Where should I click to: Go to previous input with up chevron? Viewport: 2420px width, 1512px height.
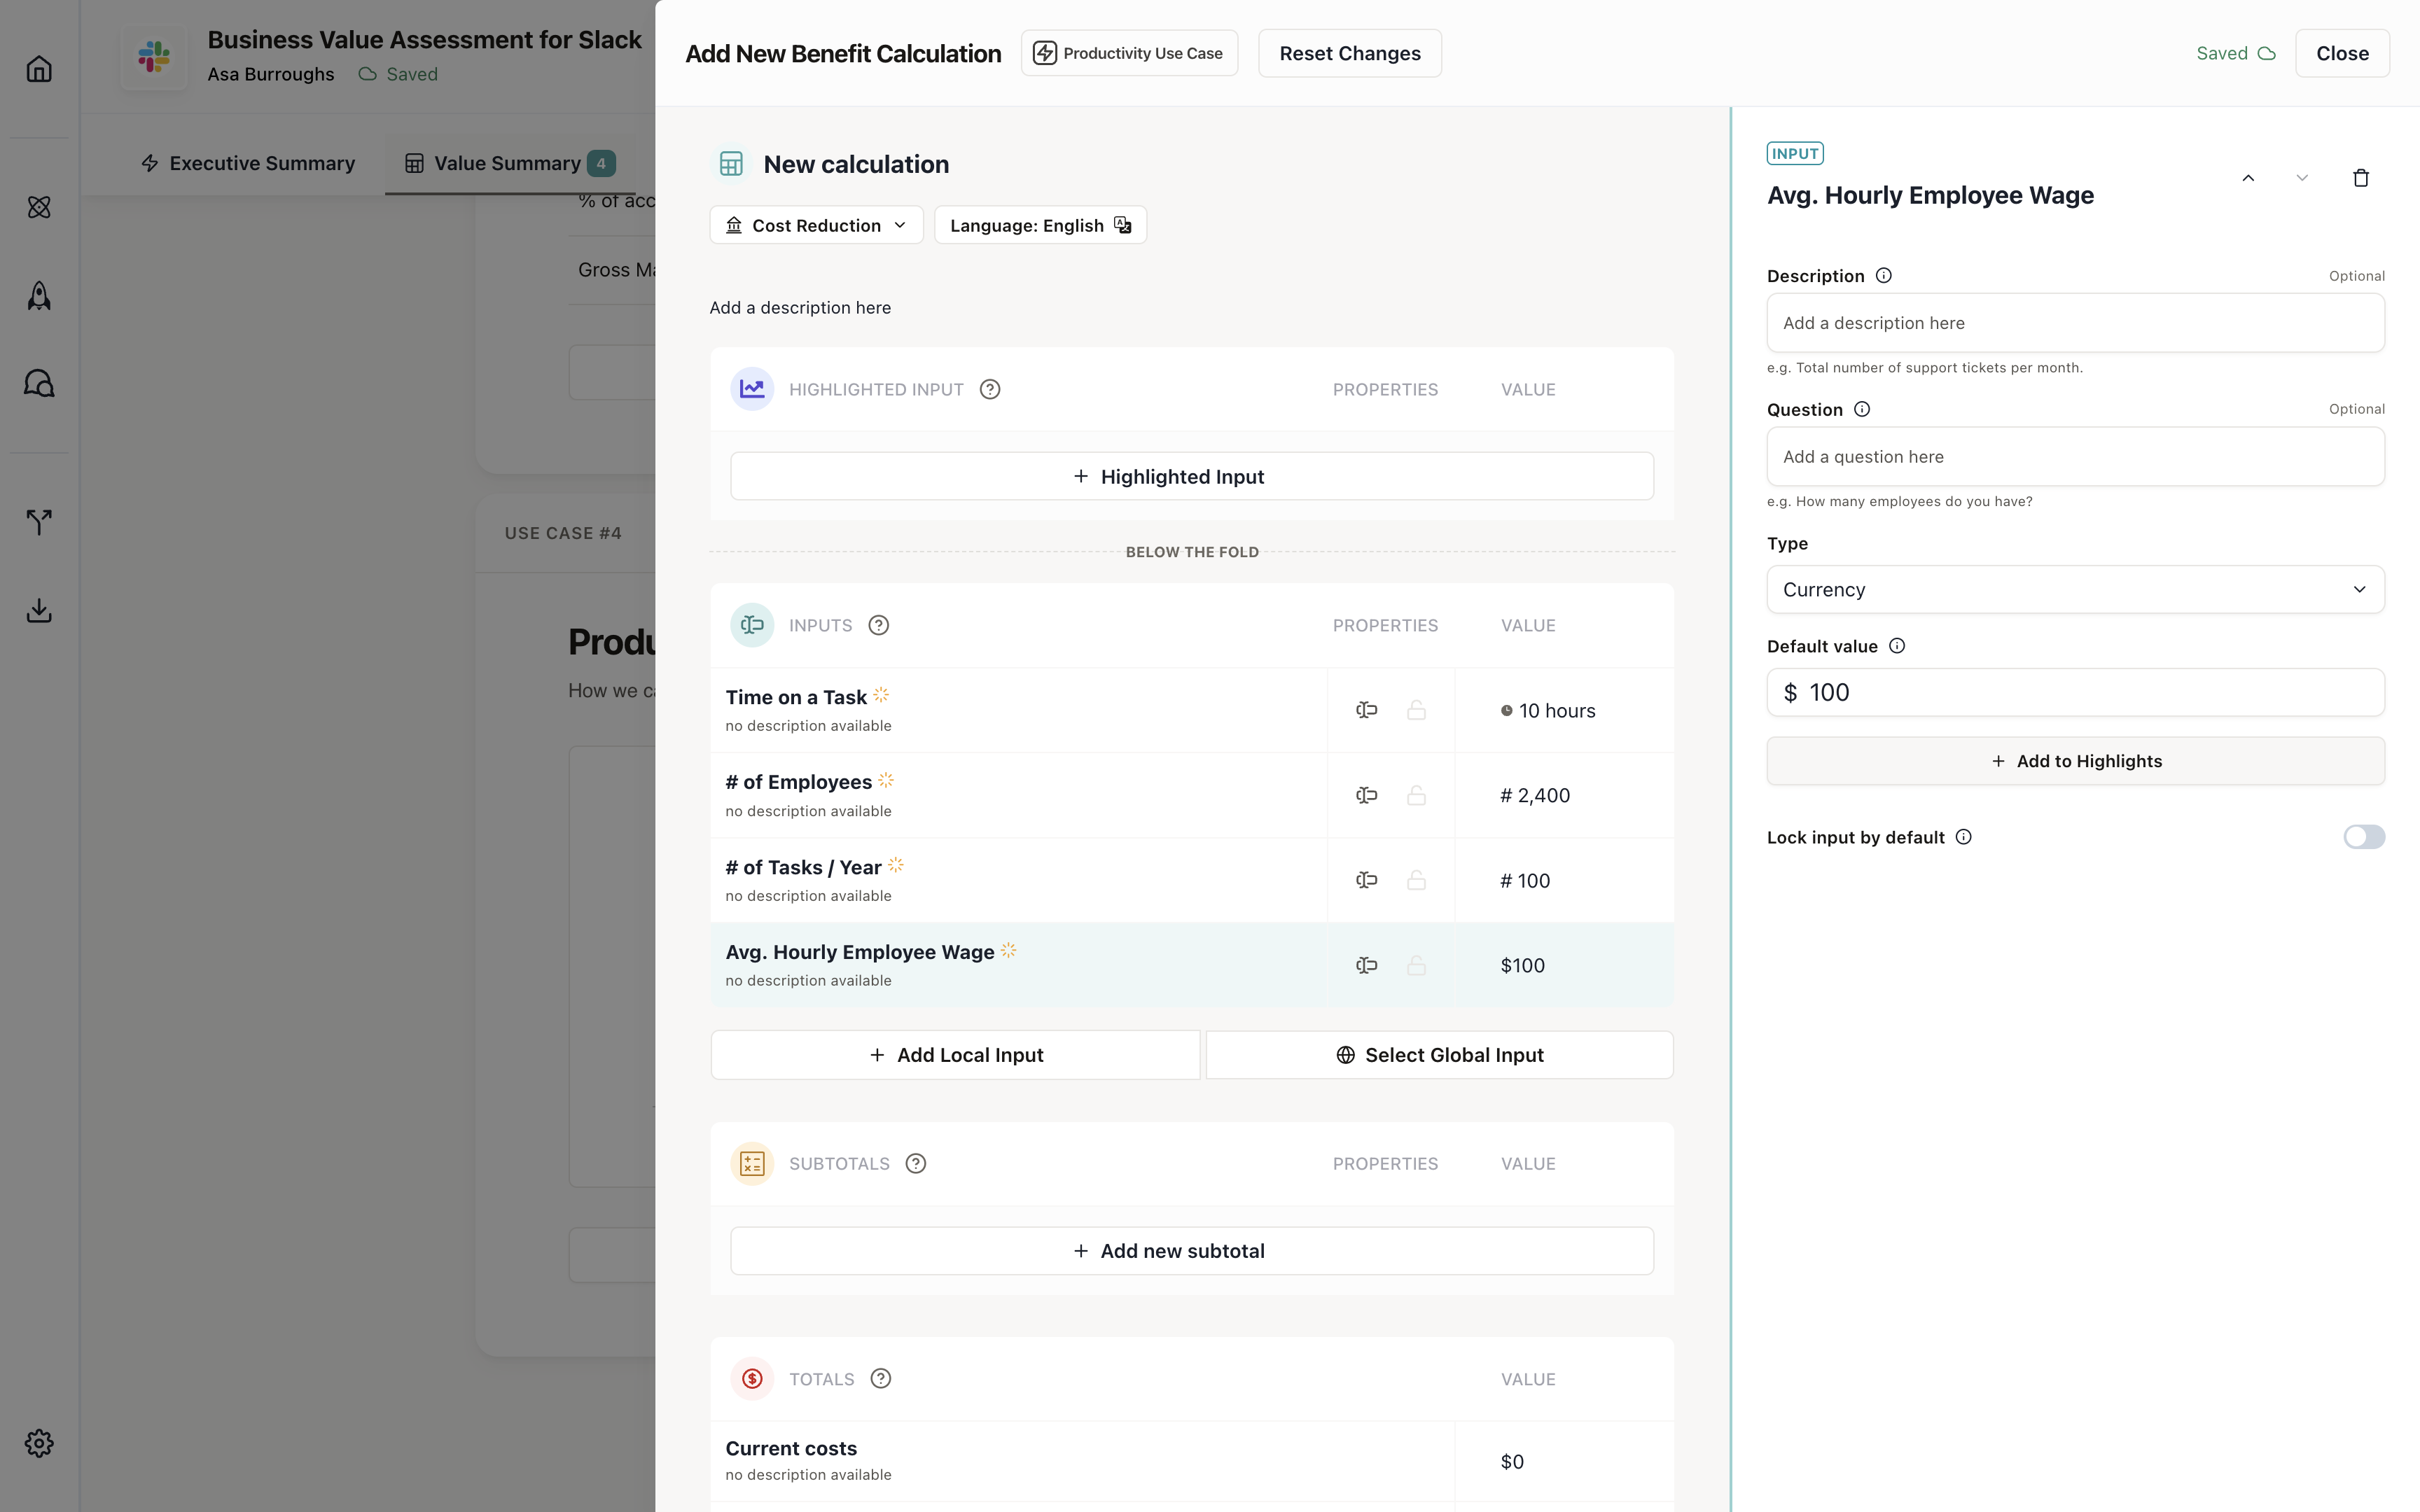click(2248, 178)
